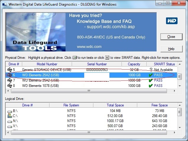The height and width of the screenshot is (141, 188).
Task: Select WD Elements 1078 (USB) drive 8
Action: (x=91, y=86)
